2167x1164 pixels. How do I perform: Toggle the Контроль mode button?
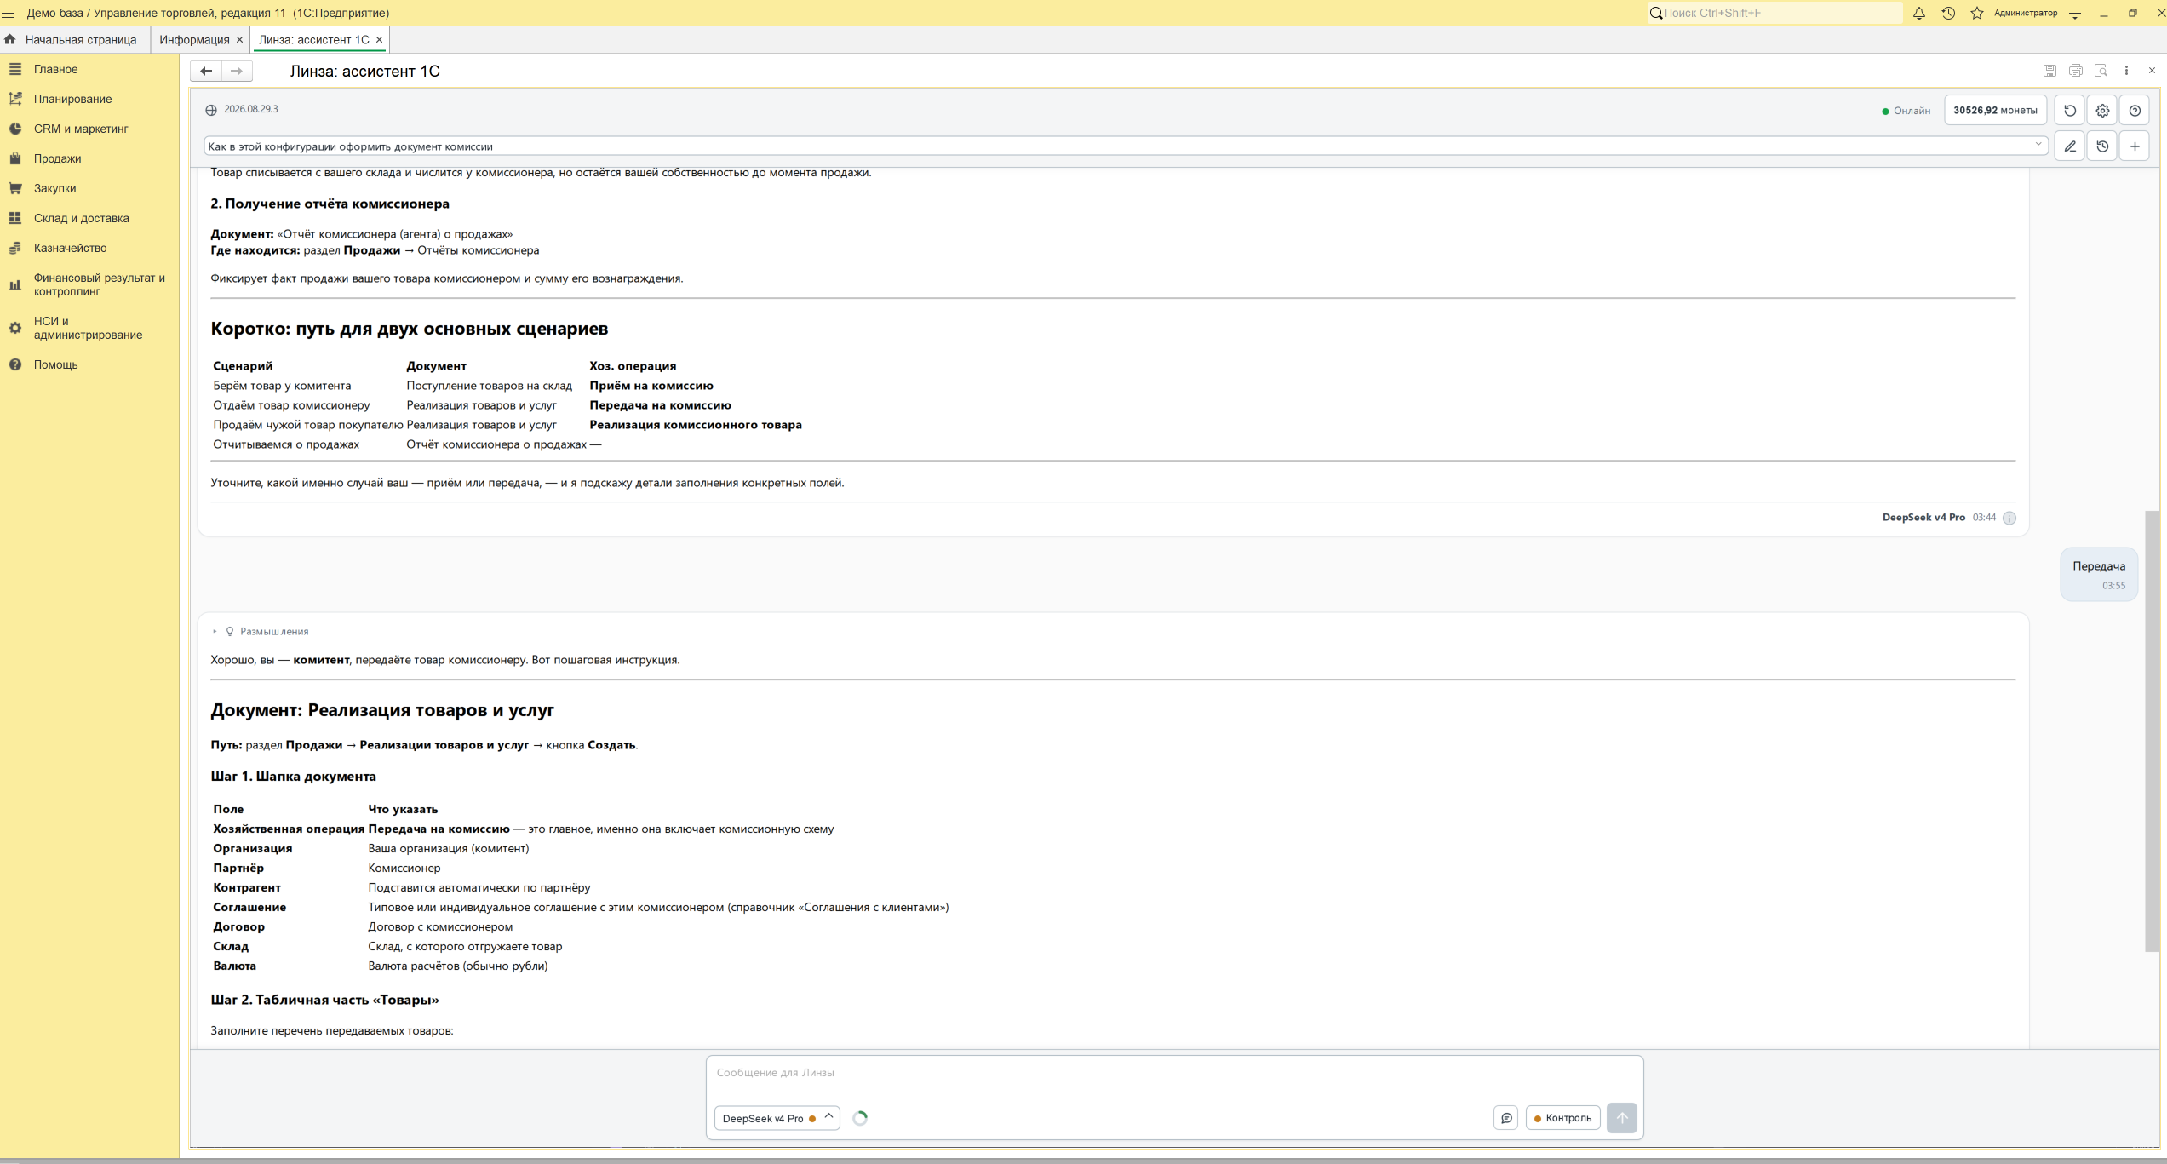click(x=1563, y=1118)
